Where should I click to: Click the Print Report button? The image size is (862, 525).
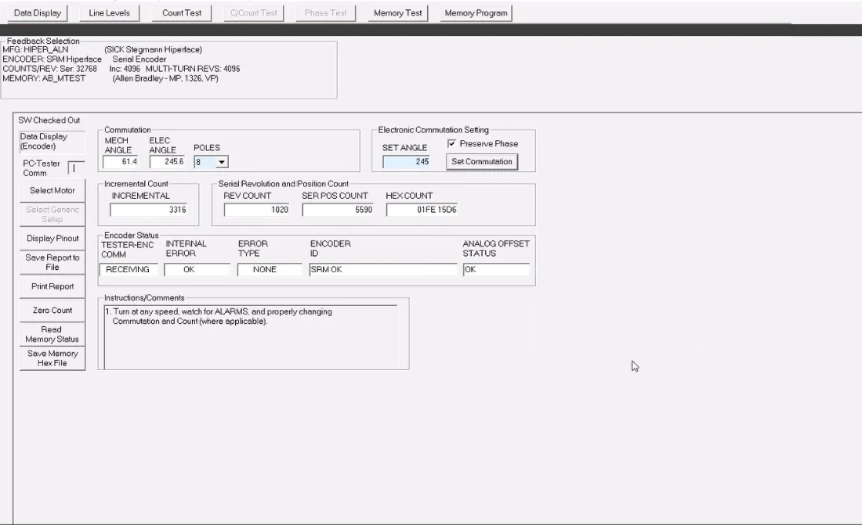click(53, 286)
